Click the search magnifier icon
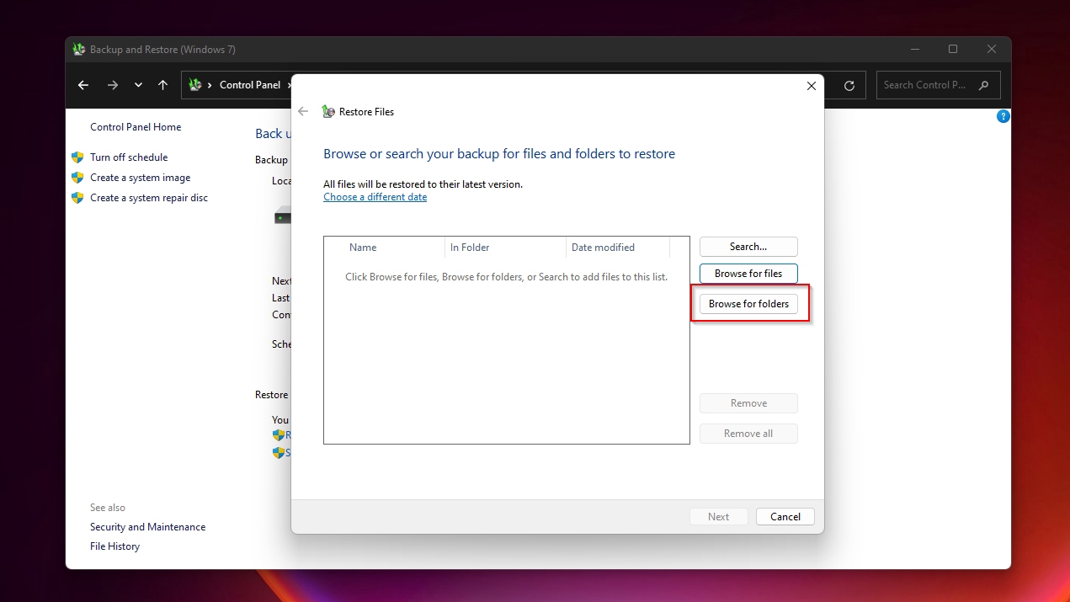The image size is (1070, 602). [985, 85]
